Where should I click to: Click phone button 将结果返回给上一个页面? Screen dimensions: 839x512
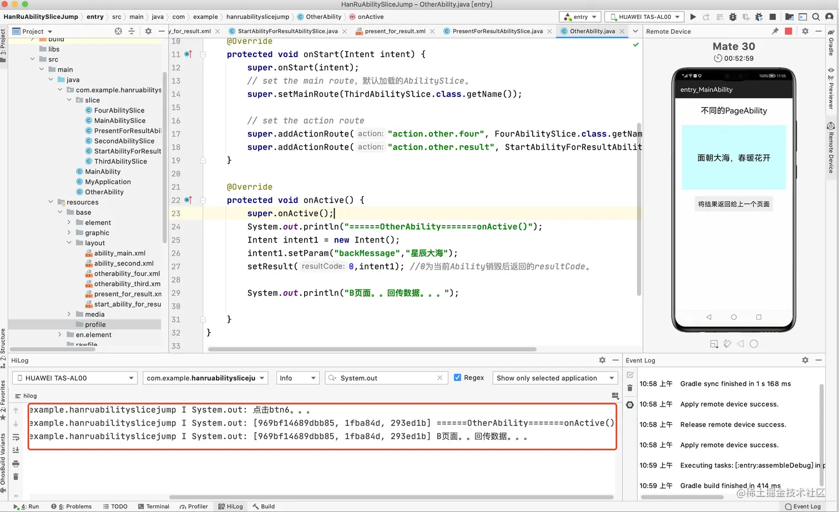tap(734, 204)
